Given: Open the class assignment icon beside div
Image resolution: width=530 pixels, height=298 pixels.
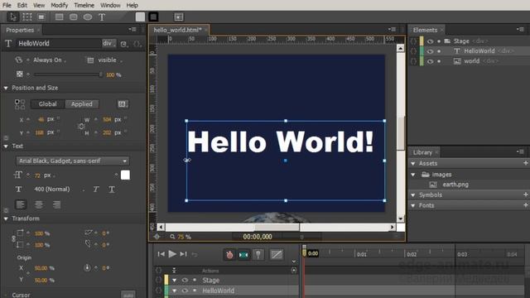Looking at the screenshot, I should 123,44.
